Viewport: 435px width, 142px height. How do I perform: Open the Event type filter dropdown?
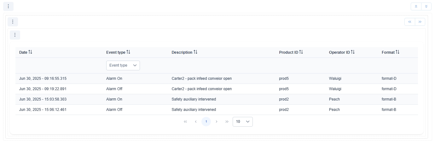coord(123,65)
